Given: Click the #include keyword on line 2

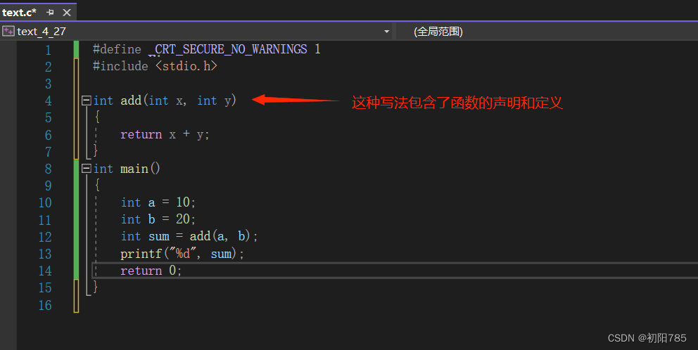Looking at the screenshot, I should 120,66.
